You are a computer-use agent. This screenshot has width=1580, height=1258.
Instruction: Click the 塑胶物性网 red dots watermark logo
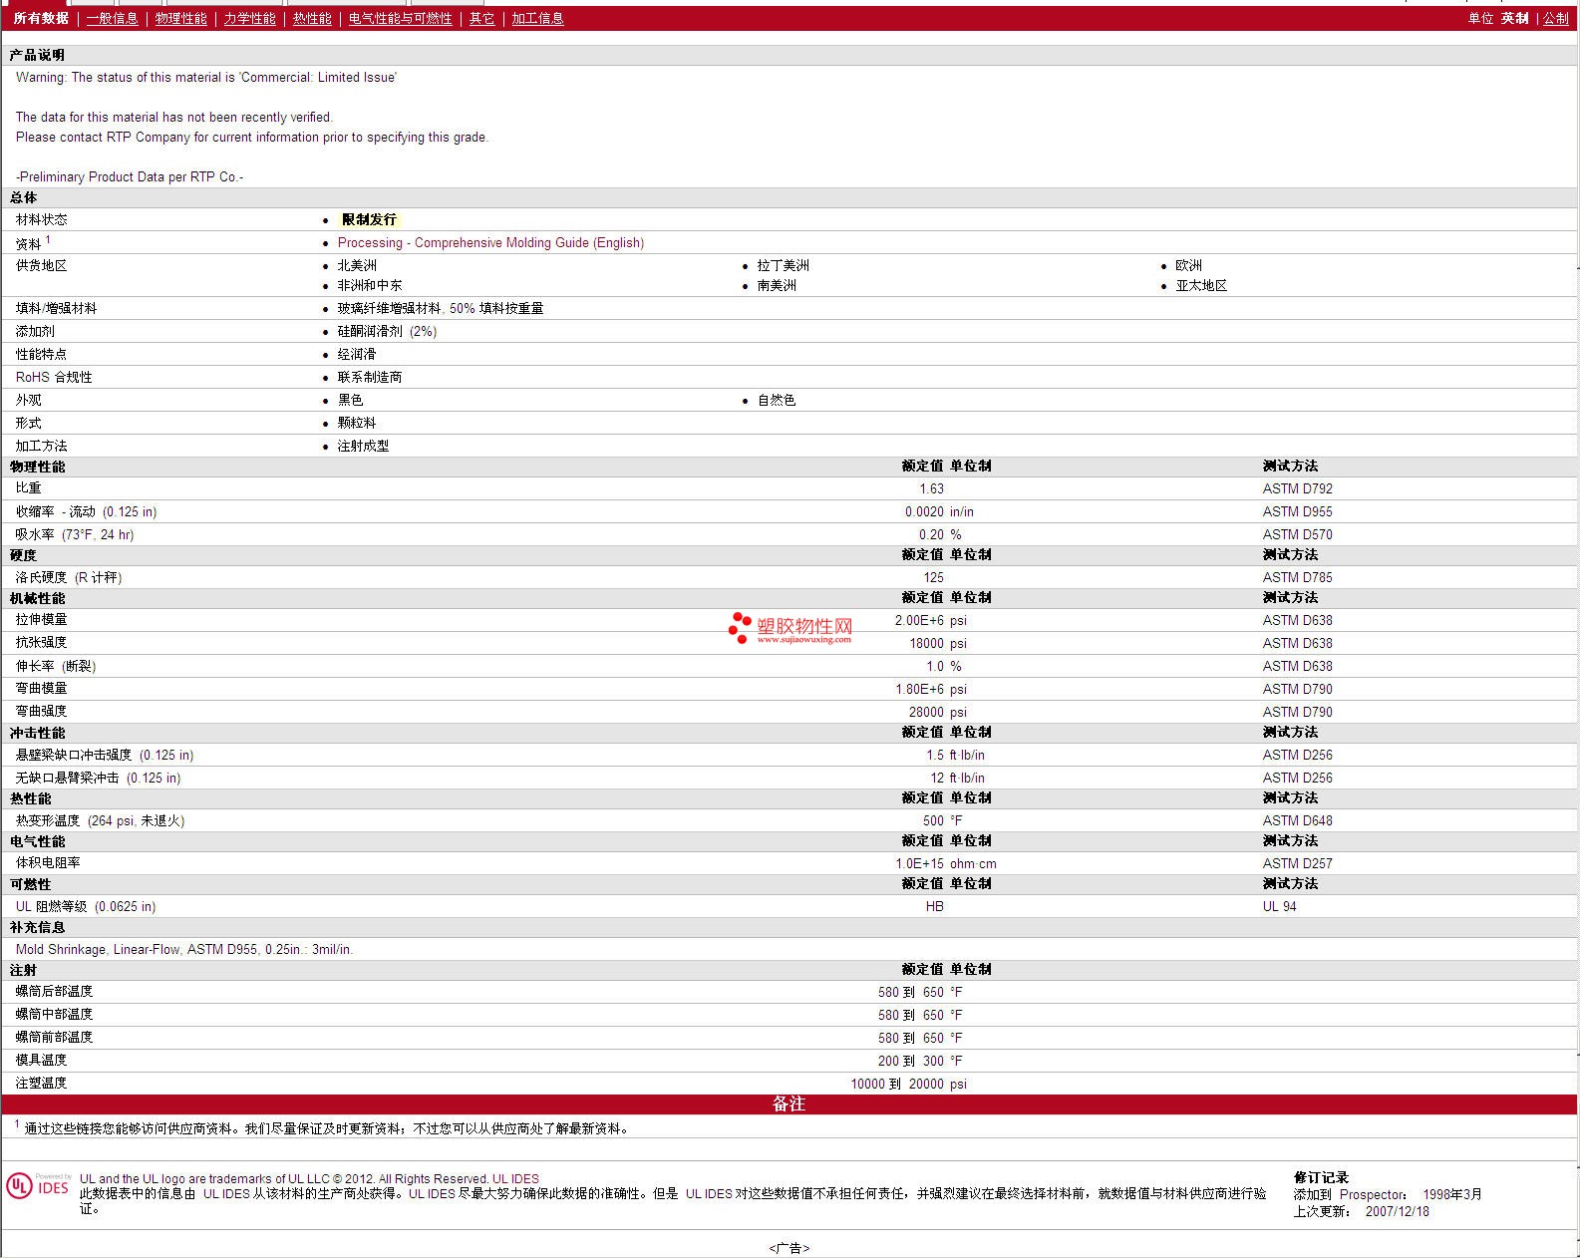pos(739,627)
